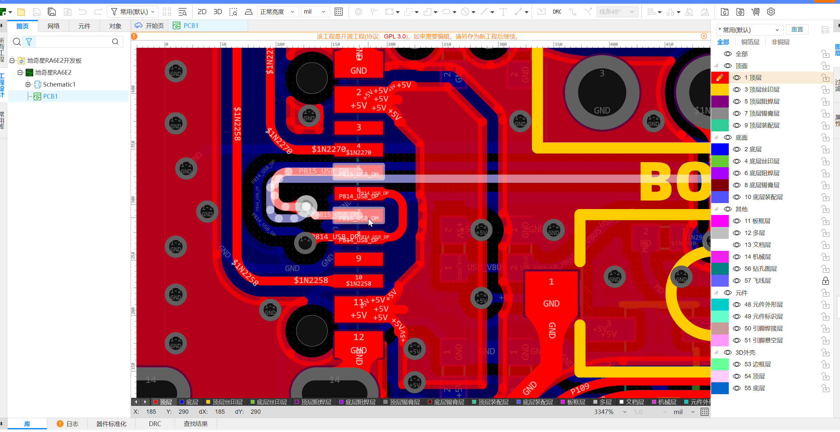This screenshot has height=432, width=840.
Task: Click the project search input field
Action: [x=73, y=42]
